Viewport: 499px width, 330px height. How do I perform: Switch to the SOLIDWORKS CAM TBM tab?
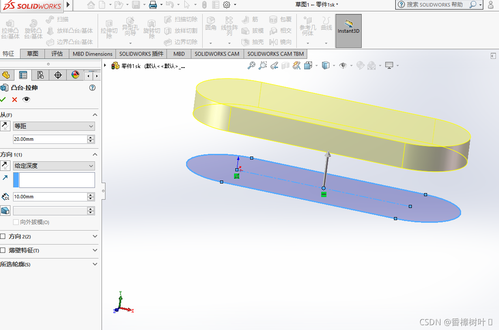[275, 54]
